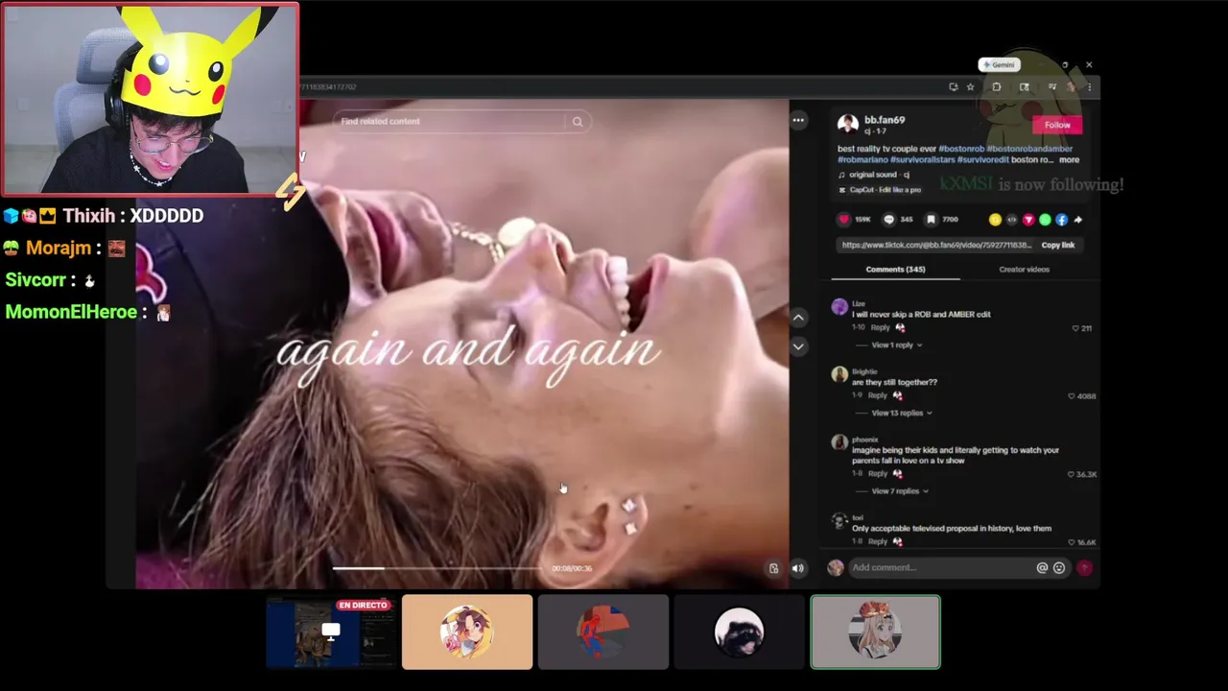Click the search magnifier in Find related content

pyautogui.click(x=578, y=122)
